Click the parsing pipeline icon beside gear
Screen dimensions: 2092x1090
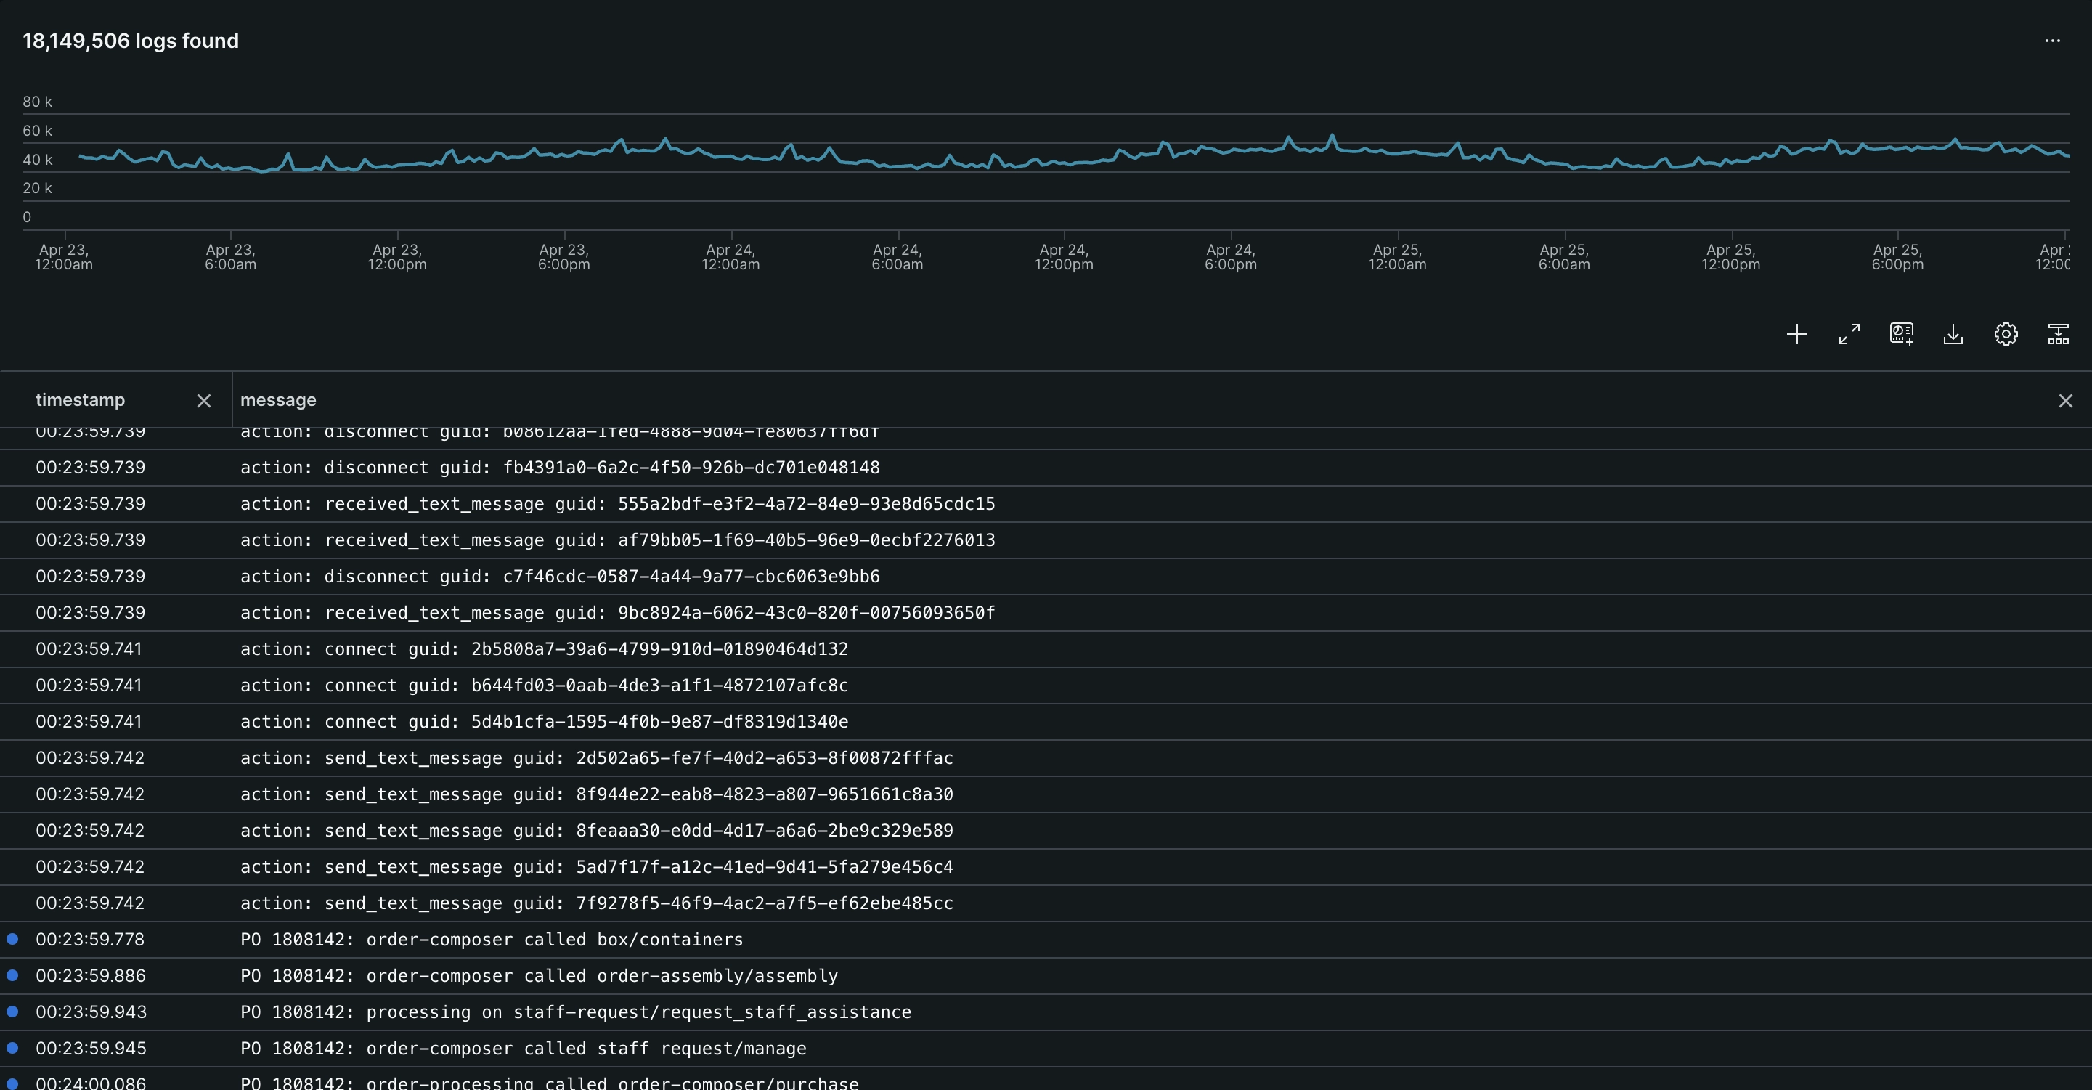(x=2058, y=335)
